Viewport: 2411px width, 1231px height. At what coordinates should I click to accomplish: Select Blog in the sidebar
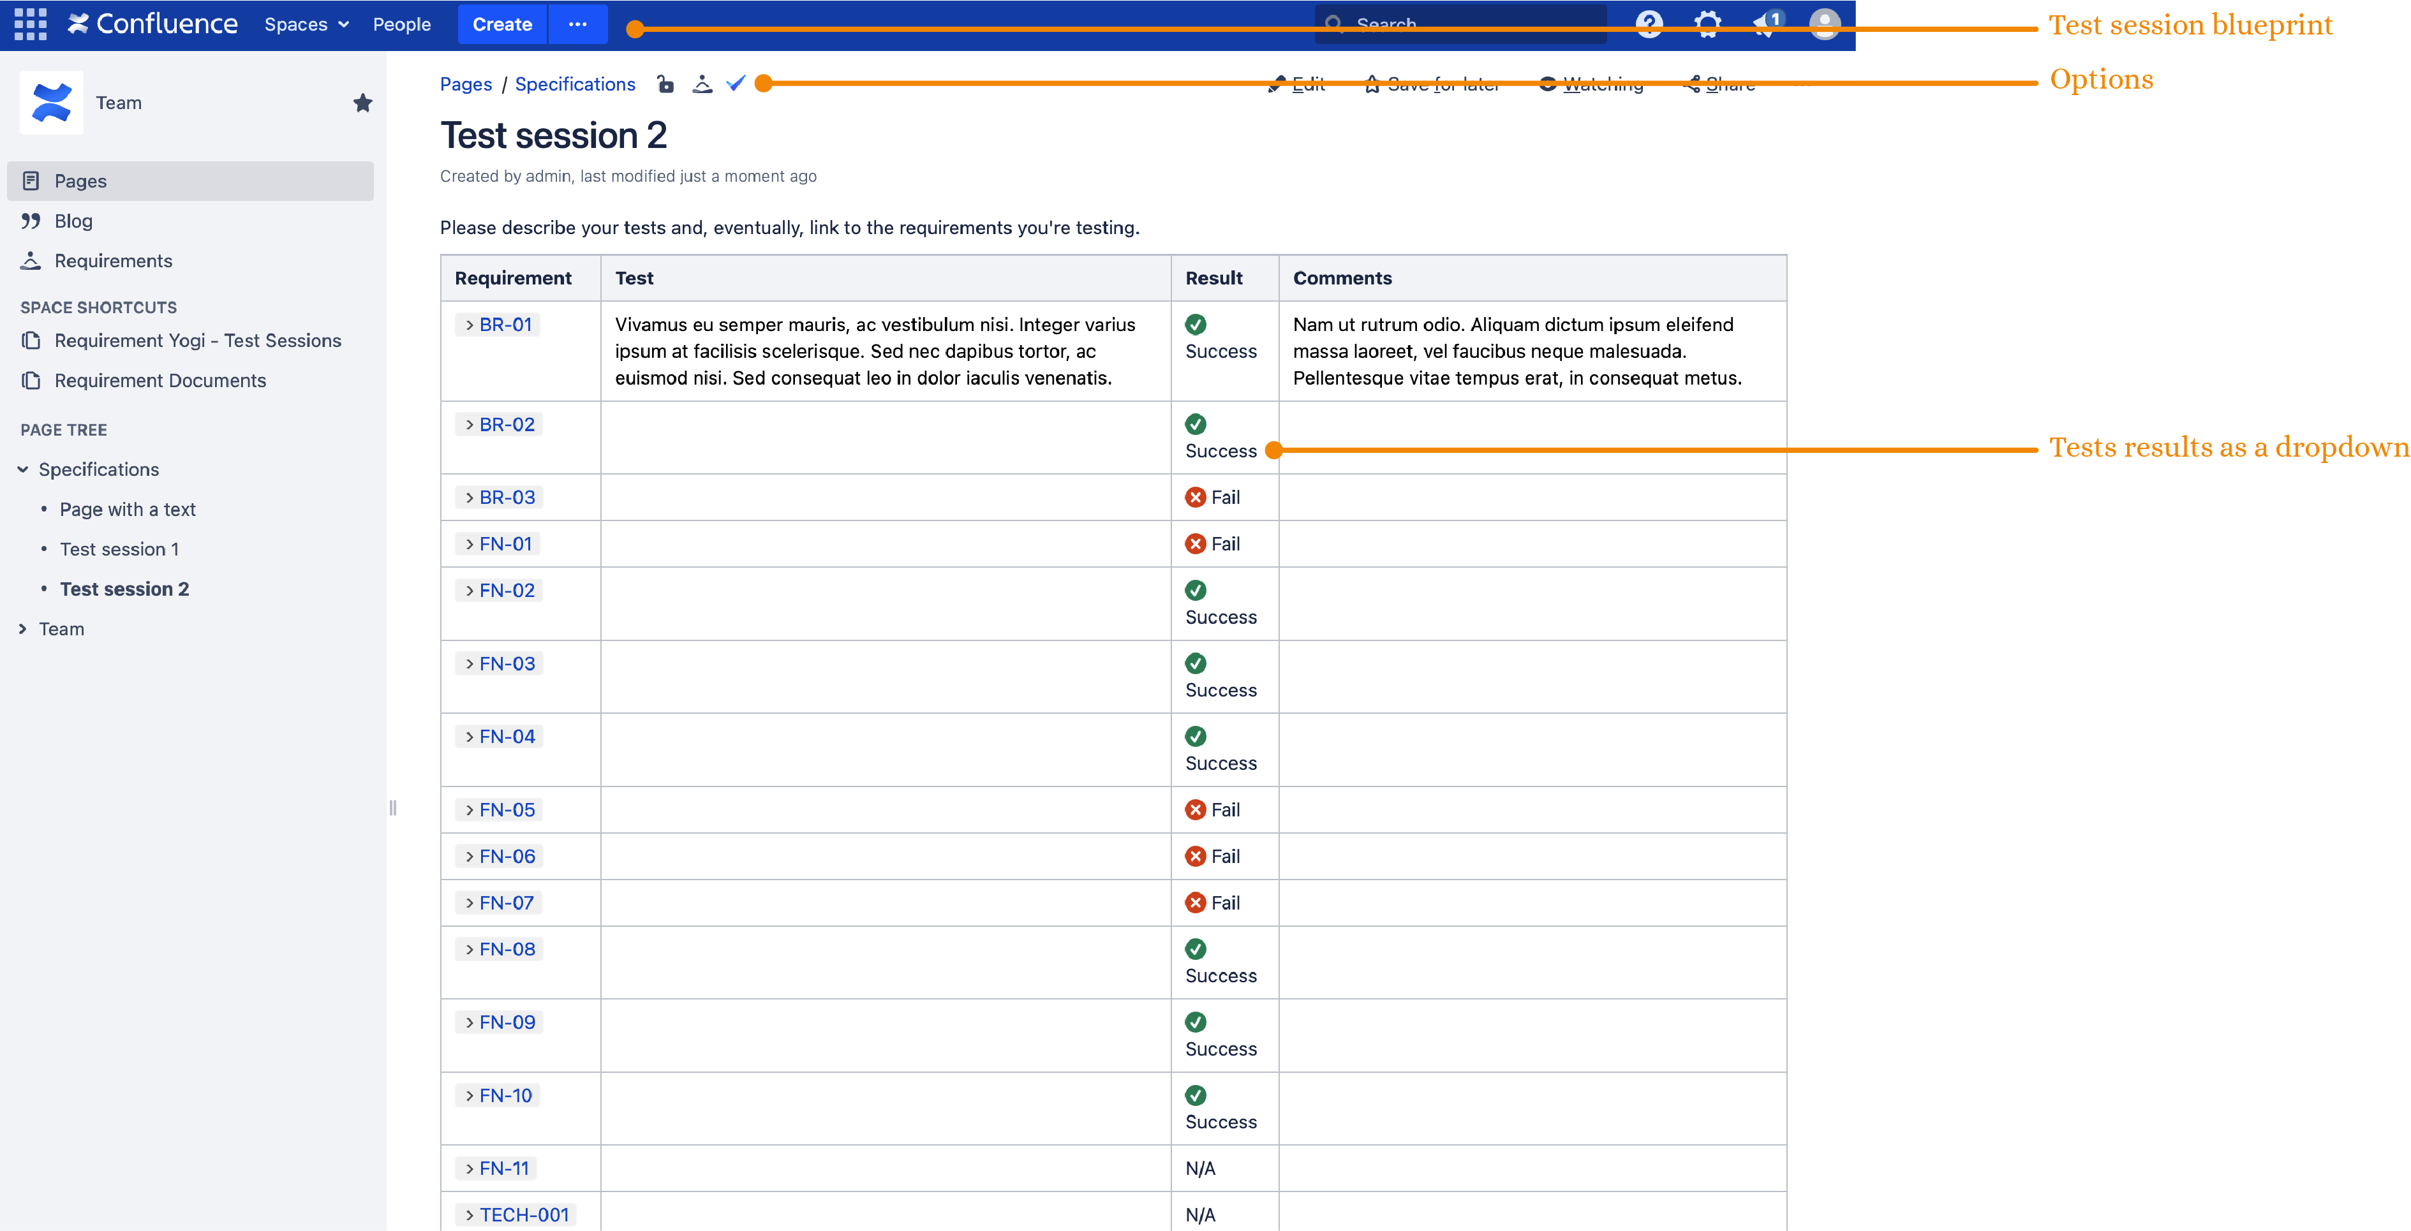coord(73,222)
